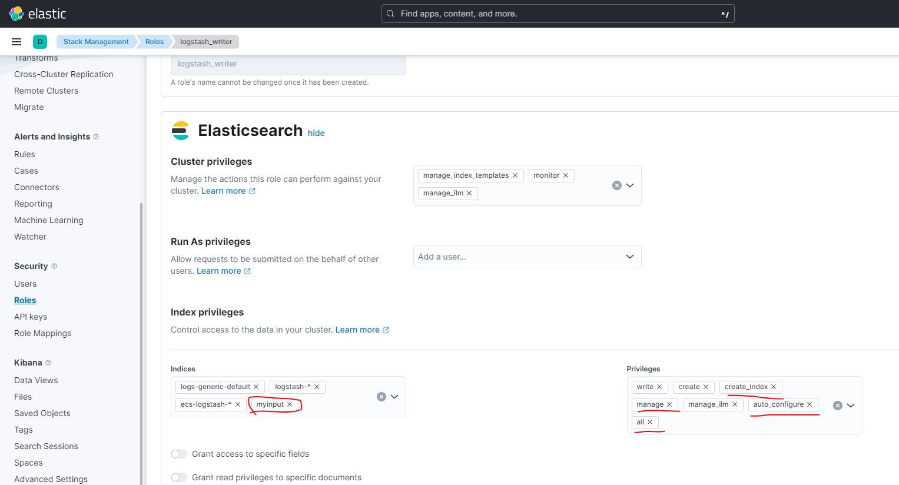Image resolution: width=899 pixels, height=485 pixels.
Task: Click the search magnifier icon
Action: coord(390,14)
